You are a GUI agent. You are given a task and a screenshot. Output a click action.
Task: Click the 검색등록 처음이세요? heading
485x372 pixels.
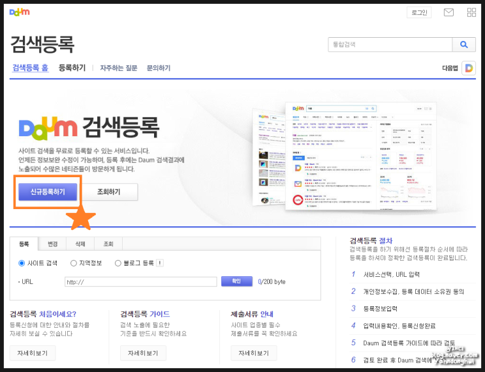pyautogui.click(x=43, y=314)
